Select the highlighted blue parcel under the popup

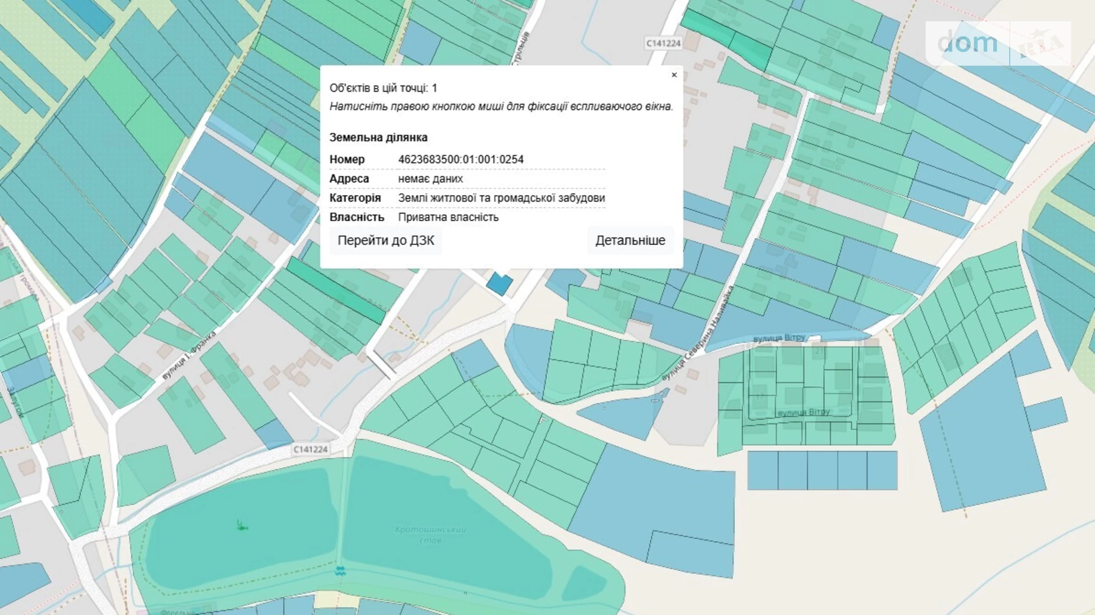tap(500, 284)
